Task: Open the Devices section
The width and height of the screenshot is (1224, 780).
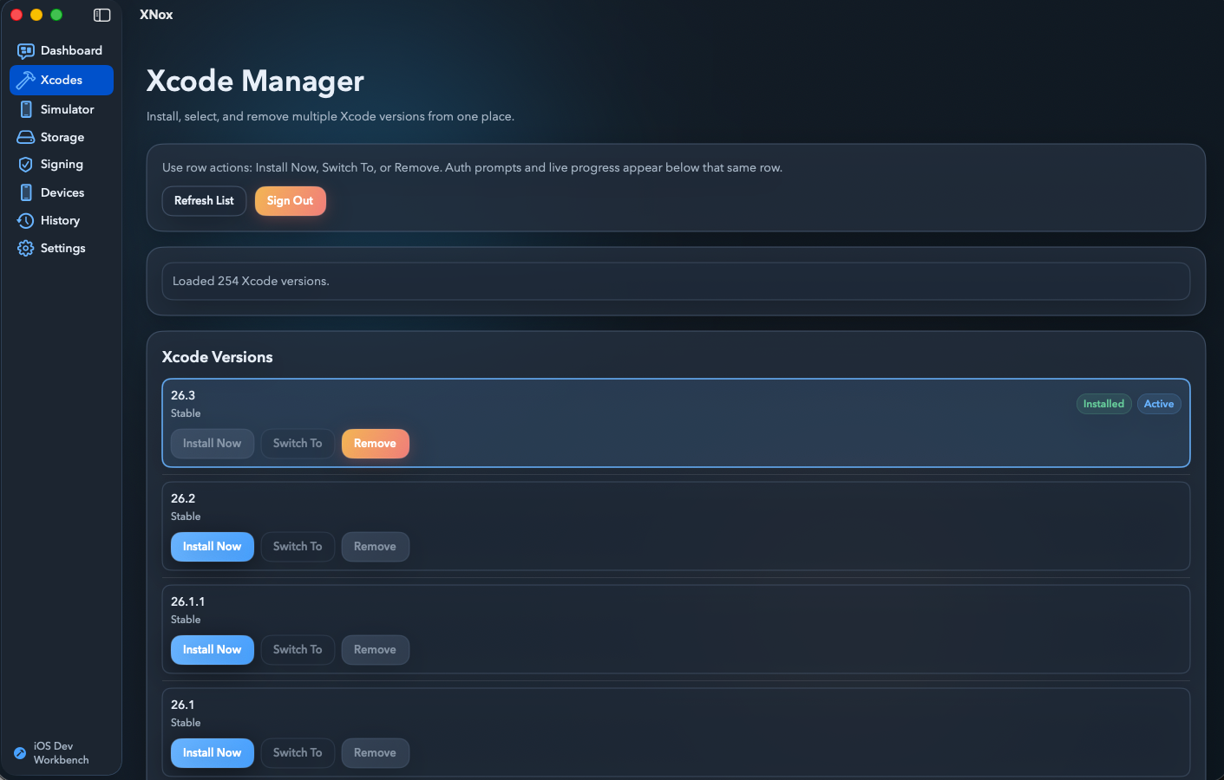Action: pyautogui.click(x=61, y=192)
